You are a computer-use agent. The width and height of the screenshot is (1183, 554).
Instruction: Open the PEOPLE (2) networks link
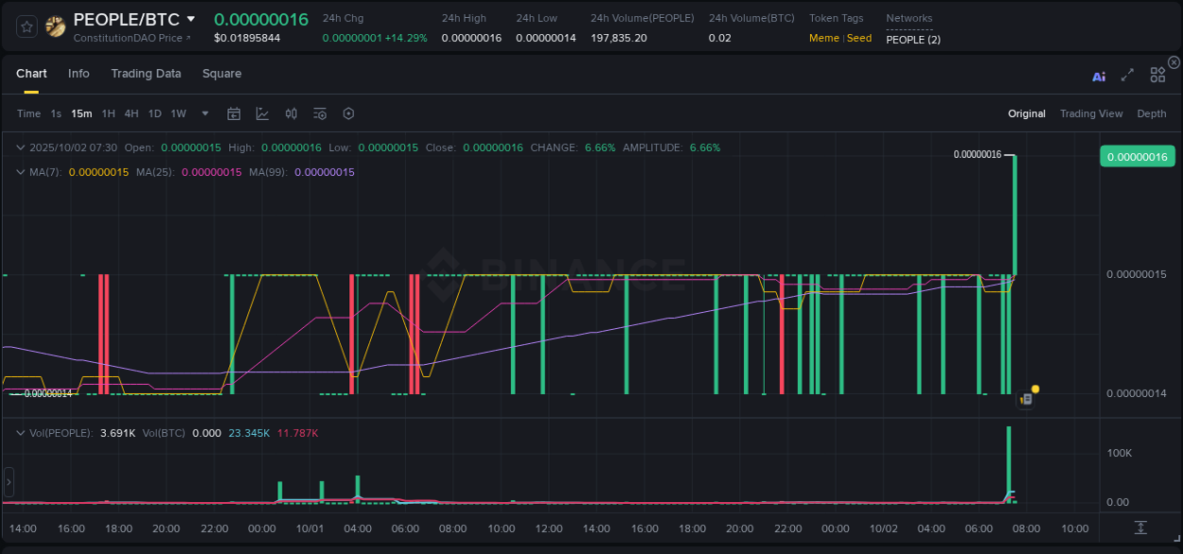(912, 40)
